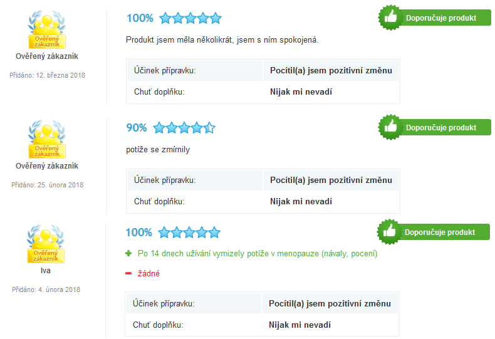Image resolution: width=495 pixels, height=339 pixels.
Task: Click the verified customer badge dated 12. března 2018
Action: [47, 29]
